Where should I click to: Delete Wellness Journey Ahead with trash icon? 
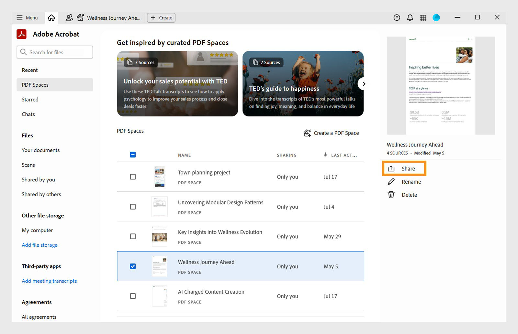point(391,195)
